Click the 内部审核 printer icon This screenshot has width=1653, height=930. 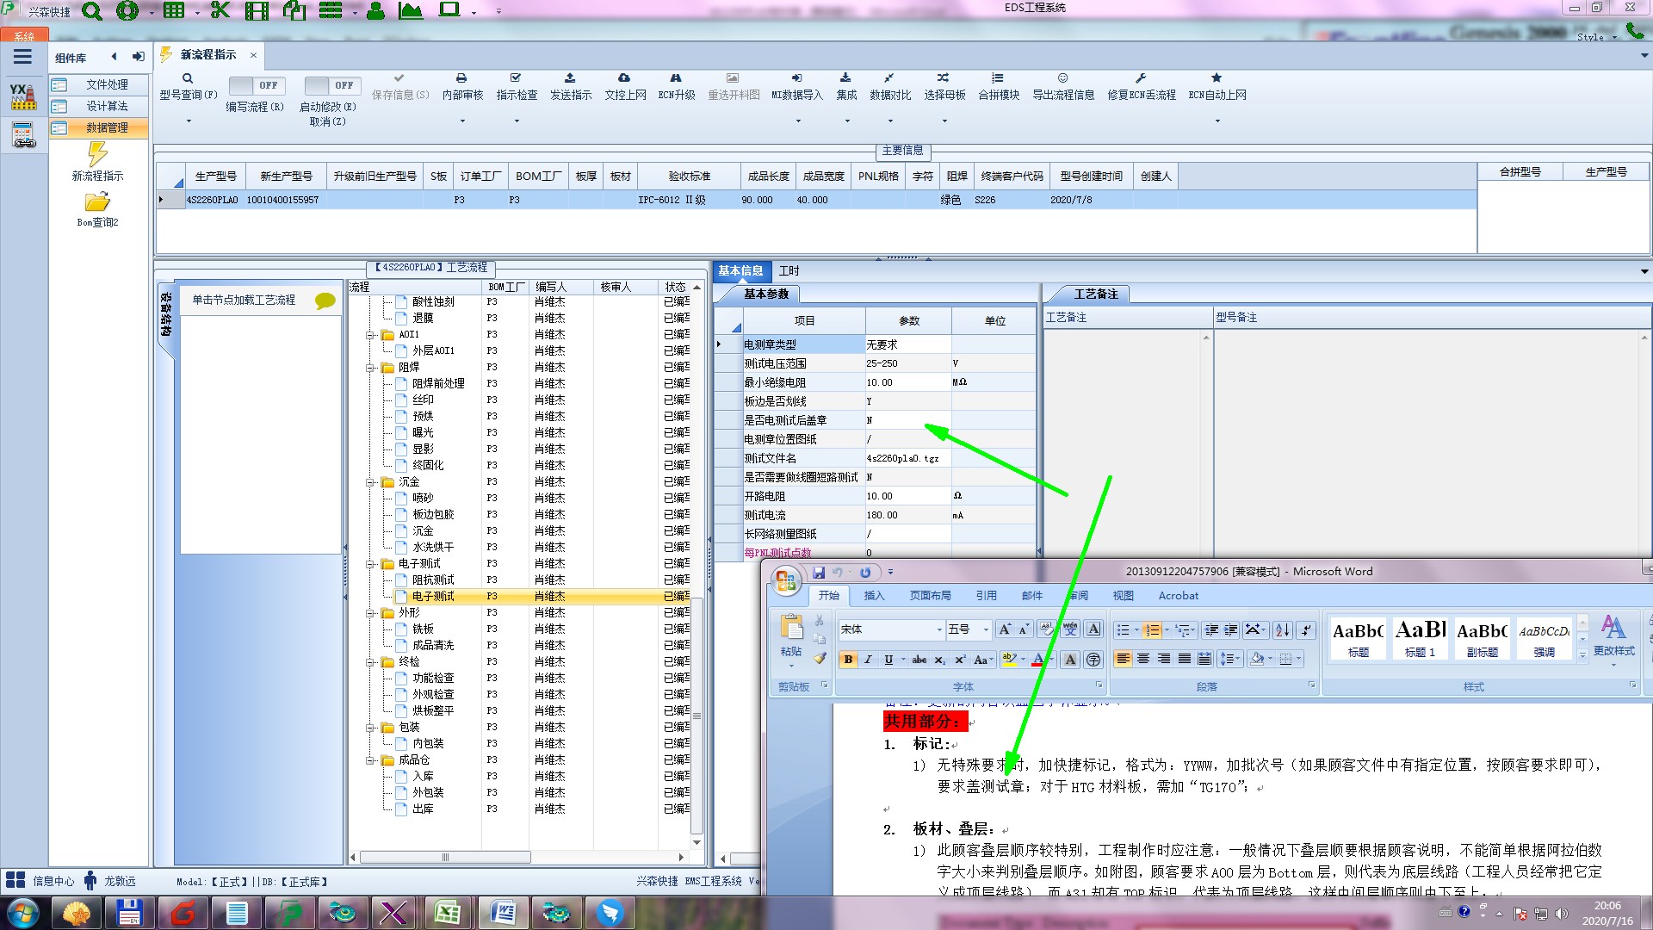pyautogui.click(x=461, y=78)
